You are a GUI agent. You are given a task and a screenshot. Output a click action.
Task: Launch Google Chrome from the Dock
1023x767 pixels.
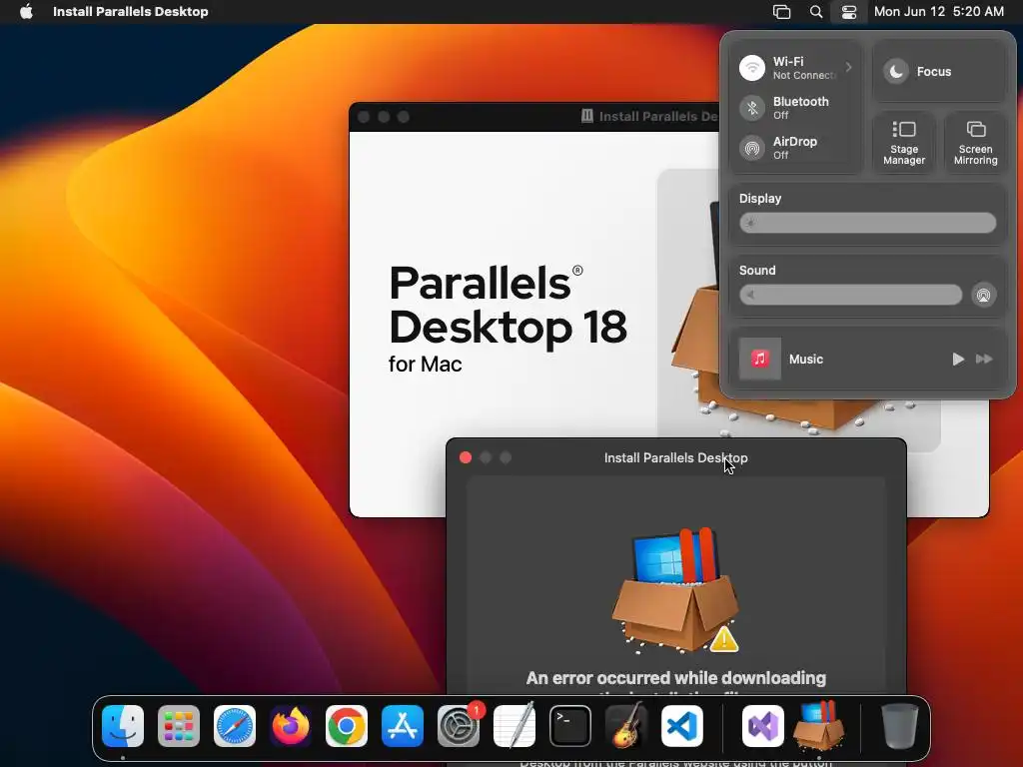[x=347, y=726]
